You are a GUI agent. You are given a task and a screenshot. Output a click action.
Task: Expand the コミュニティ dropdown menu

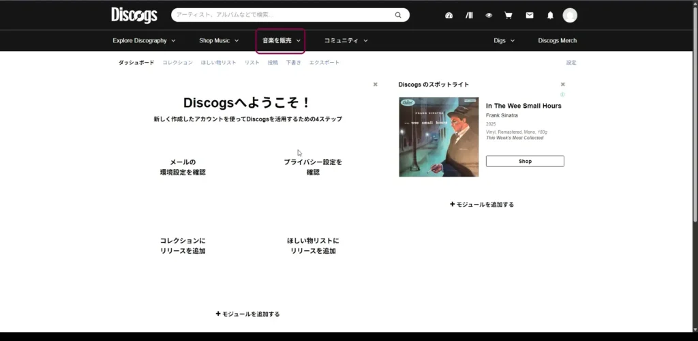tap(346, 41)
